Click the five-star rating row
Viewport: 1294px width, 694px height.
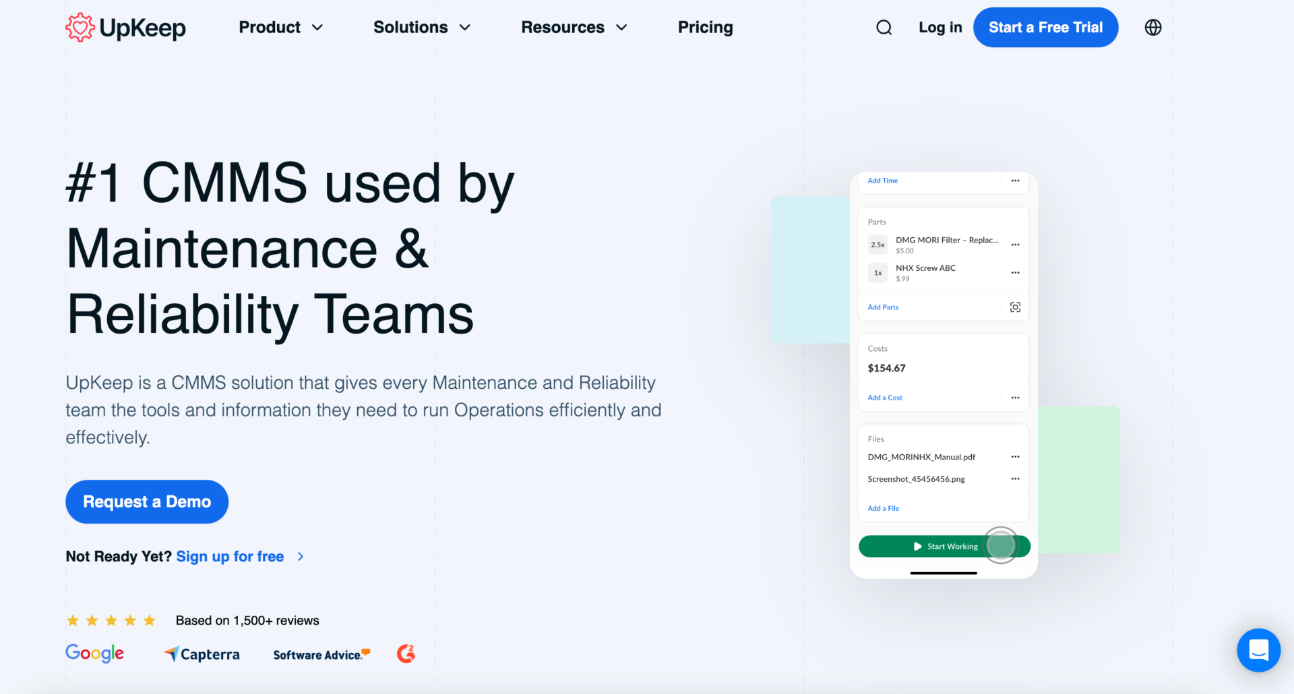[x=111, y=621]
